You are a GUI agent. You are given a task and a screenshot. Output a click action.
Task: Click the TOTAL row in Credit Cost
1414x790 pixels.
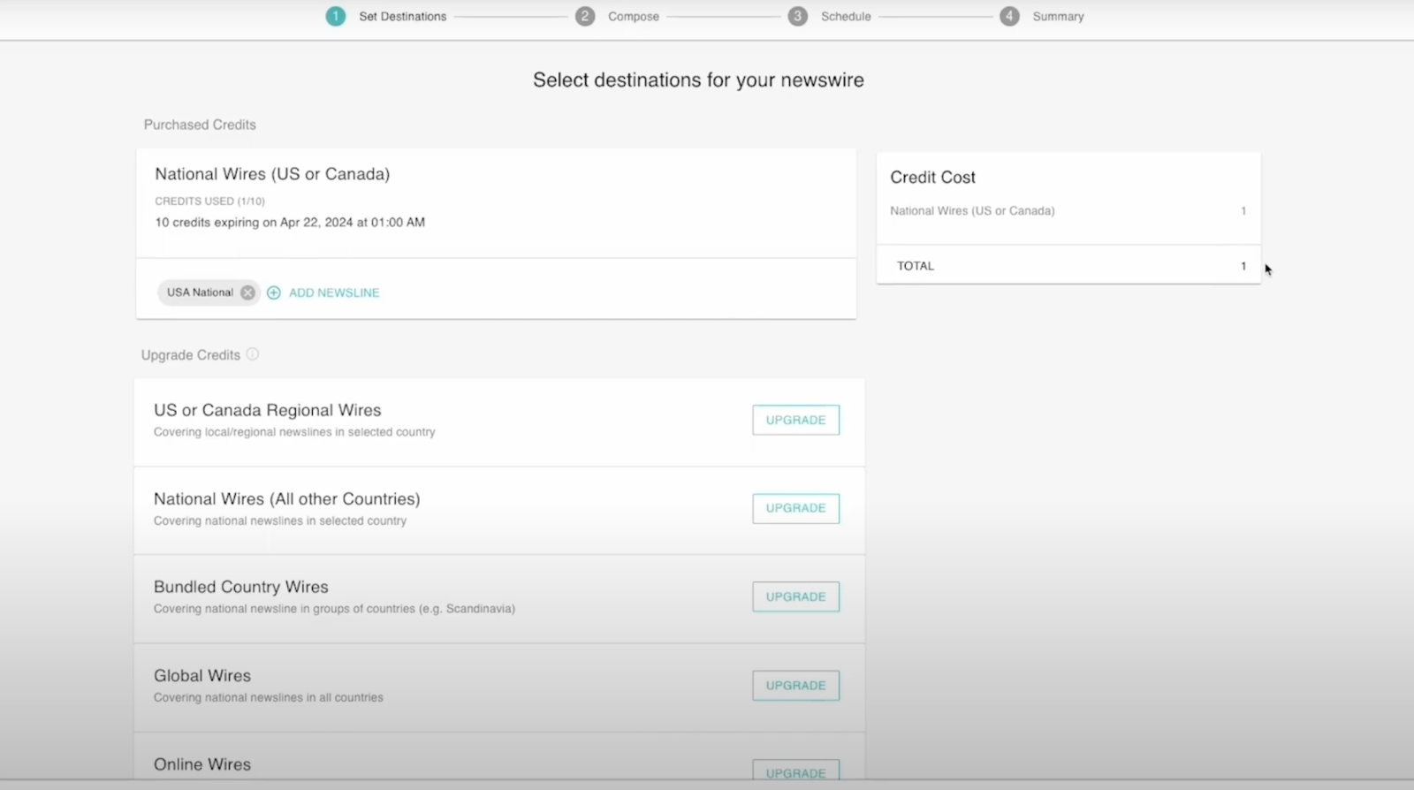click(1068, 265)
